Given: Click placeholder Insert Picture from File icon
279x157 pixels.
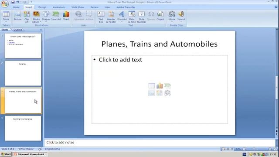Looking at the screenshot, I should 151,93.
